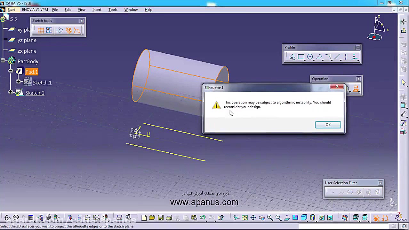Image resolution: width=409 pixels, height=230 pixels.
Task: Collapse the Pad.1 tree node
Action: [11, 71]
